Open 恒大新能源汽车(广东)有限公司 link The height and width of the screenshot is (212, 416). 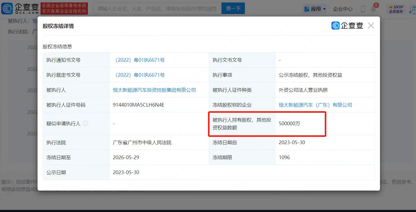coord(315,105)
